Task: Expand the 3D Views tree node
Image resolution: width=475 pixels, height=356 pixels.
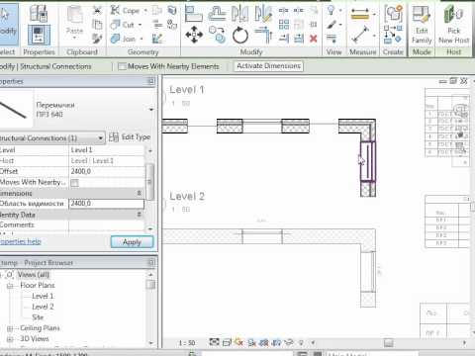Action: [10, 339]
